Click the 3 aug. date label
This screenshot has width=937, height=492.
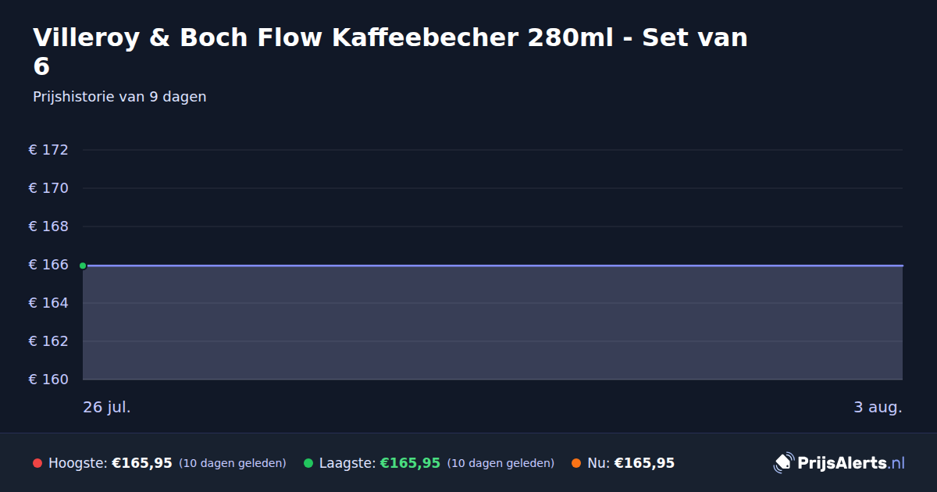(x=878, y=407)
